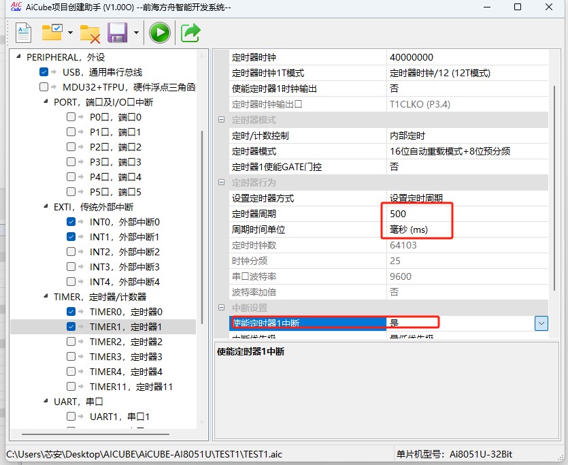This screenshot has width=568, height=465.
Task: Uncheck the INT1 外部中断1 checkbox
Action: (x=71, y=237)
